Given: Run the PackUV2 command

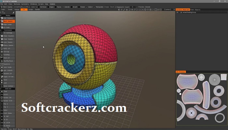Looking at the screenshot, I should point(7,64).
